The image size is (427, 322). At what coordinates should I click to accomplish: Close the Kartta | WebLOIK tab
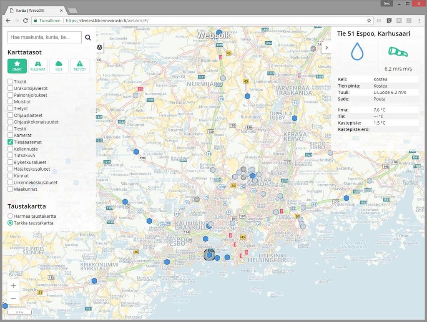[61, 10]
